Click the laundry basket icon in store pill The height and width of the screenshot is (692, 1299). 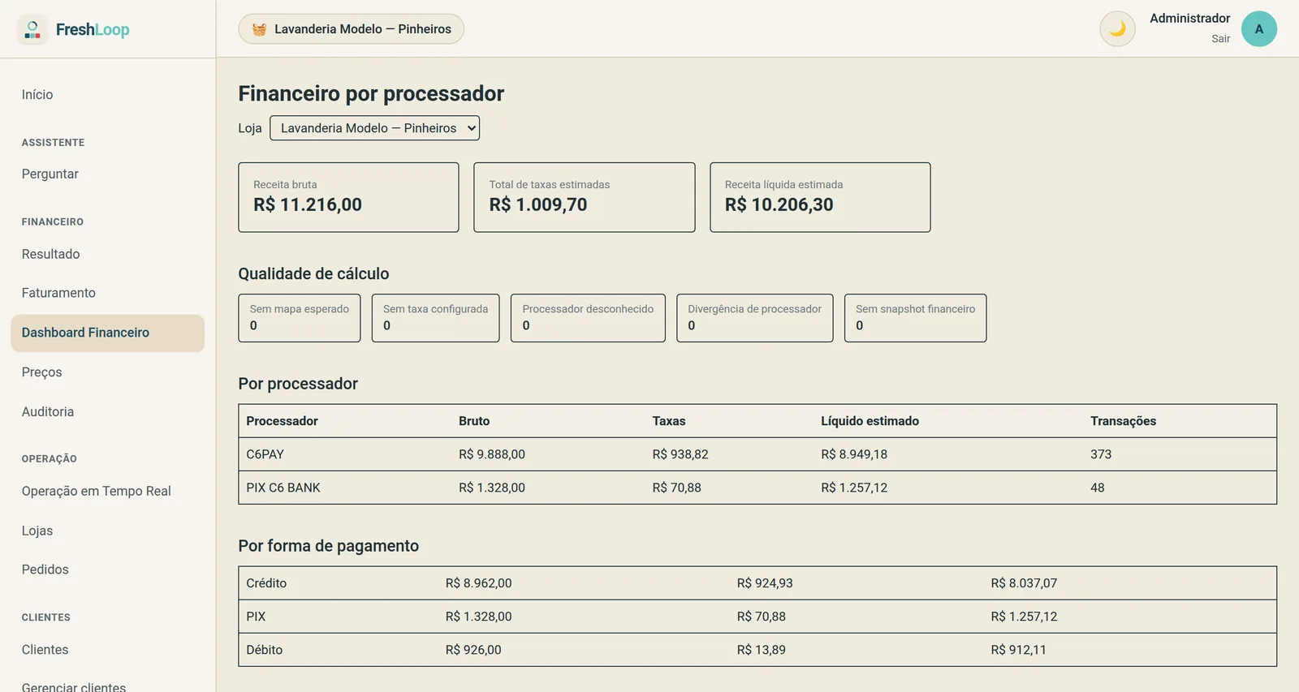pos(259,29)
